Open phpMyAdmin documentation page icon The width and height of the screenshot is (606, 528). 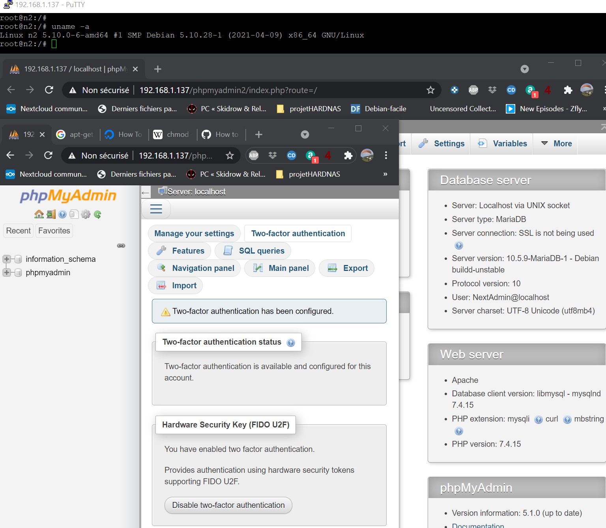pyautogui.click(x=74, y=214)
